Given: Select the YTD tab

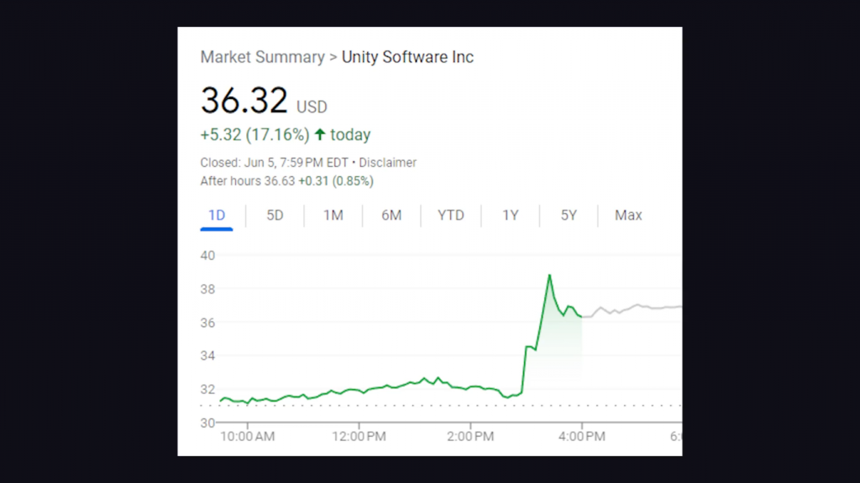Looking at the screenshot, I should coord(451,216).
